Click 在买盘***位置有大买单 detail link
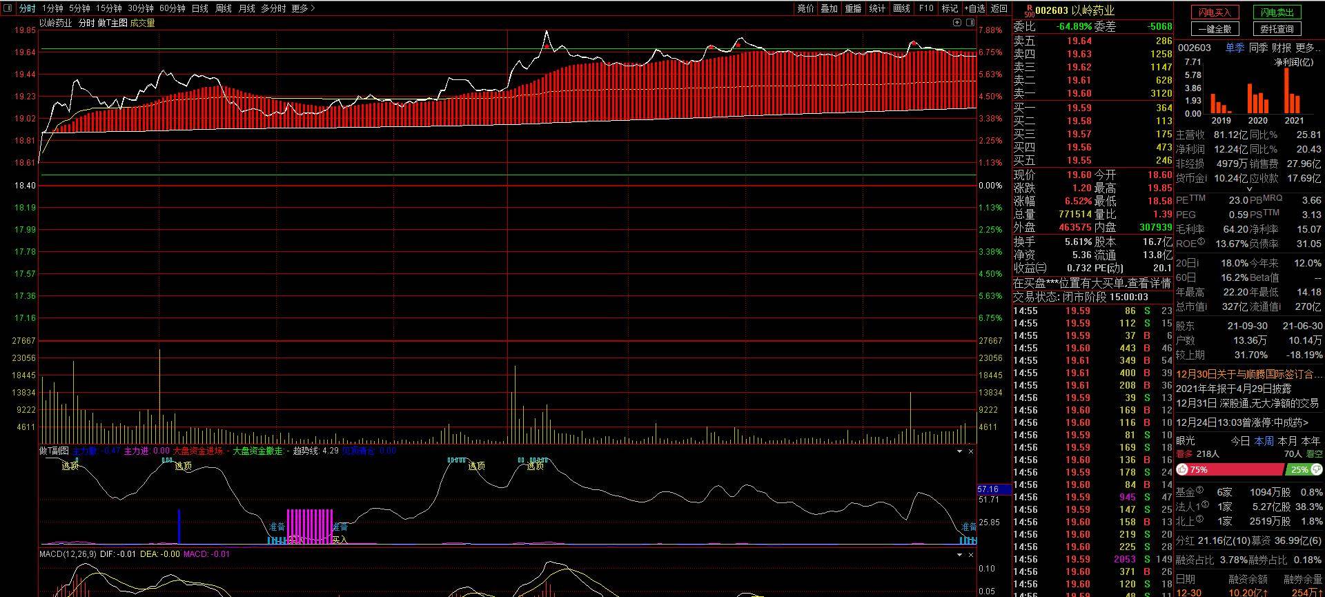Image resolution: width=1325 pixels, height=597 pixels. [1092, 283]
